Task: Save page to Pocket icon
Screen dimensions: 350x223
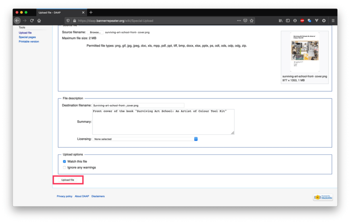Action: pyautogui.click(x=245, y=21)
